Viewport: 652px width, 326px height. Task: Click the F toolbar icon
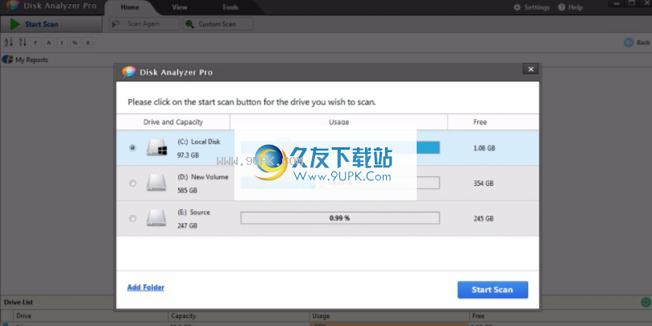tap(35, 43)
